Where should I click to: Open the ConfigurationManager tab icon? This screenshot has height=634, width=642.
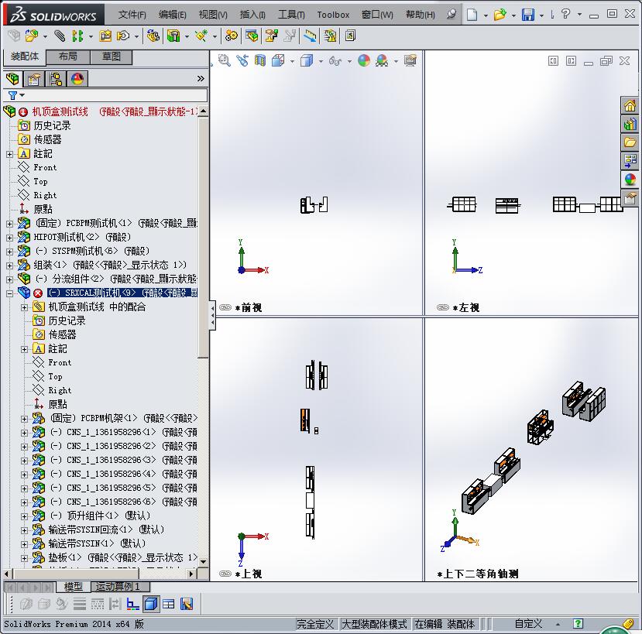tap(56, 79)
